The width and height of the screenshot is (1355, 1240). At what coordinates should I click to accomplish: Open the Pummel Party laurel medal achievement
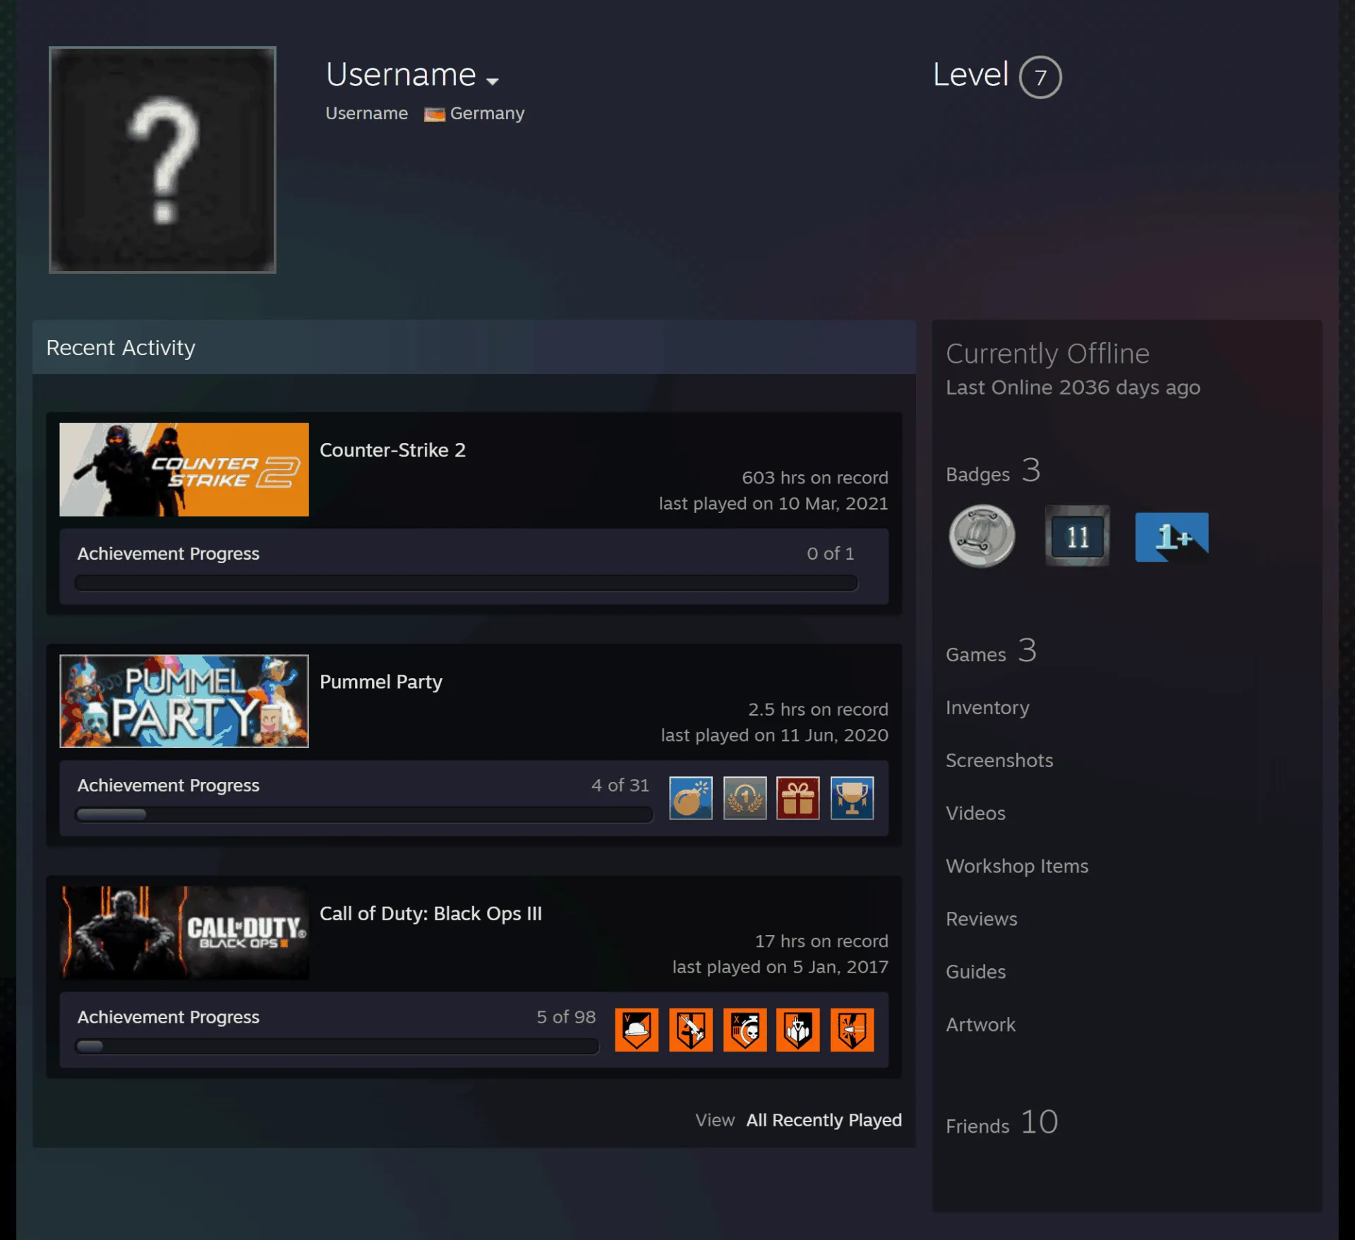745,798
